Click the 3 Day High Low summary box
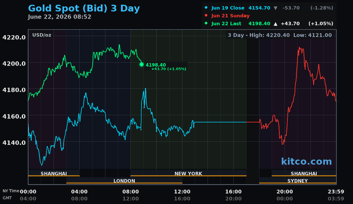 pyautogui.click(x=280, y=35)
